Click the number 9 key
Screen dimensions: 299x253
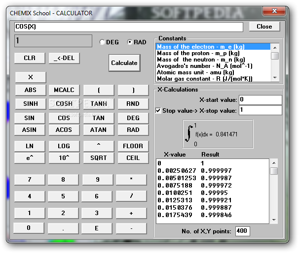click(98, 180)
